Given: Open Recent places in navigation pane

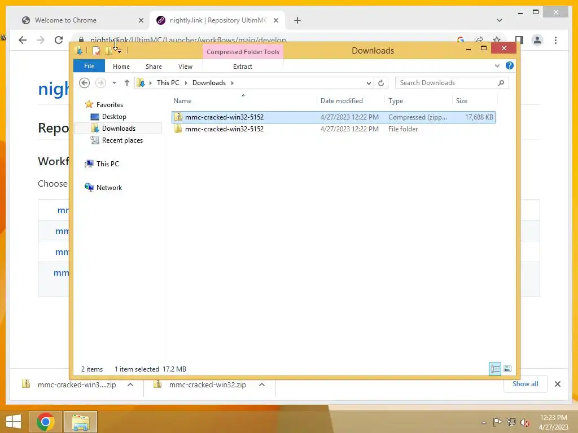Looking at the screenshot, I should tap(122, 140).
